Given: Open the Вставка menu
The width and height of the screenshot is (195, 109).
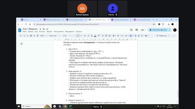Looking at the screenshot, I should (x=42, y=31).
